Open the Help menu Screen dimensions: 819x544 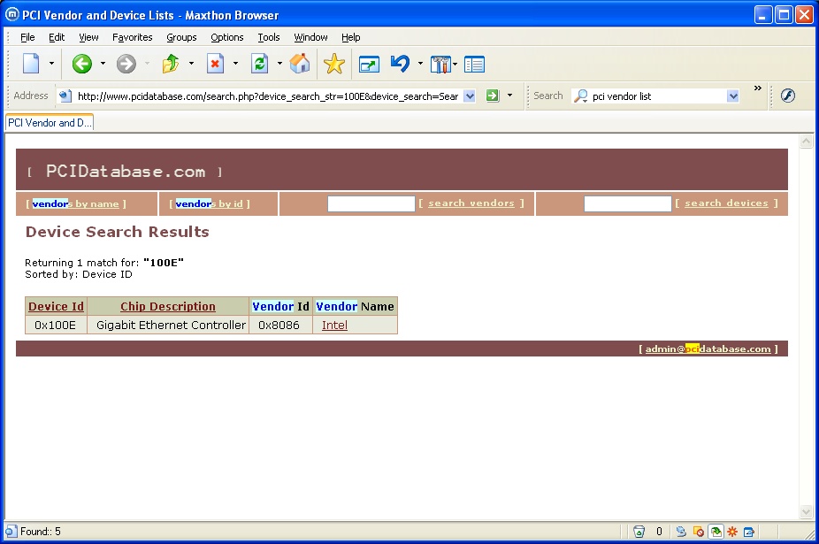click(x=350, y=37)
